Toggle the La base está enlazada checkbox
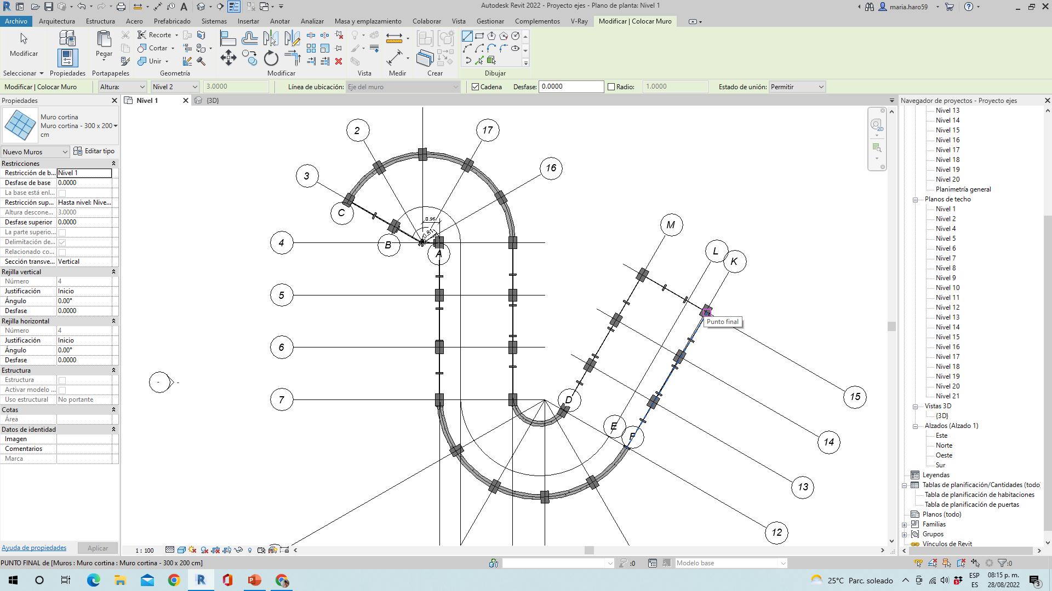1052x591 pixels. 62,193
